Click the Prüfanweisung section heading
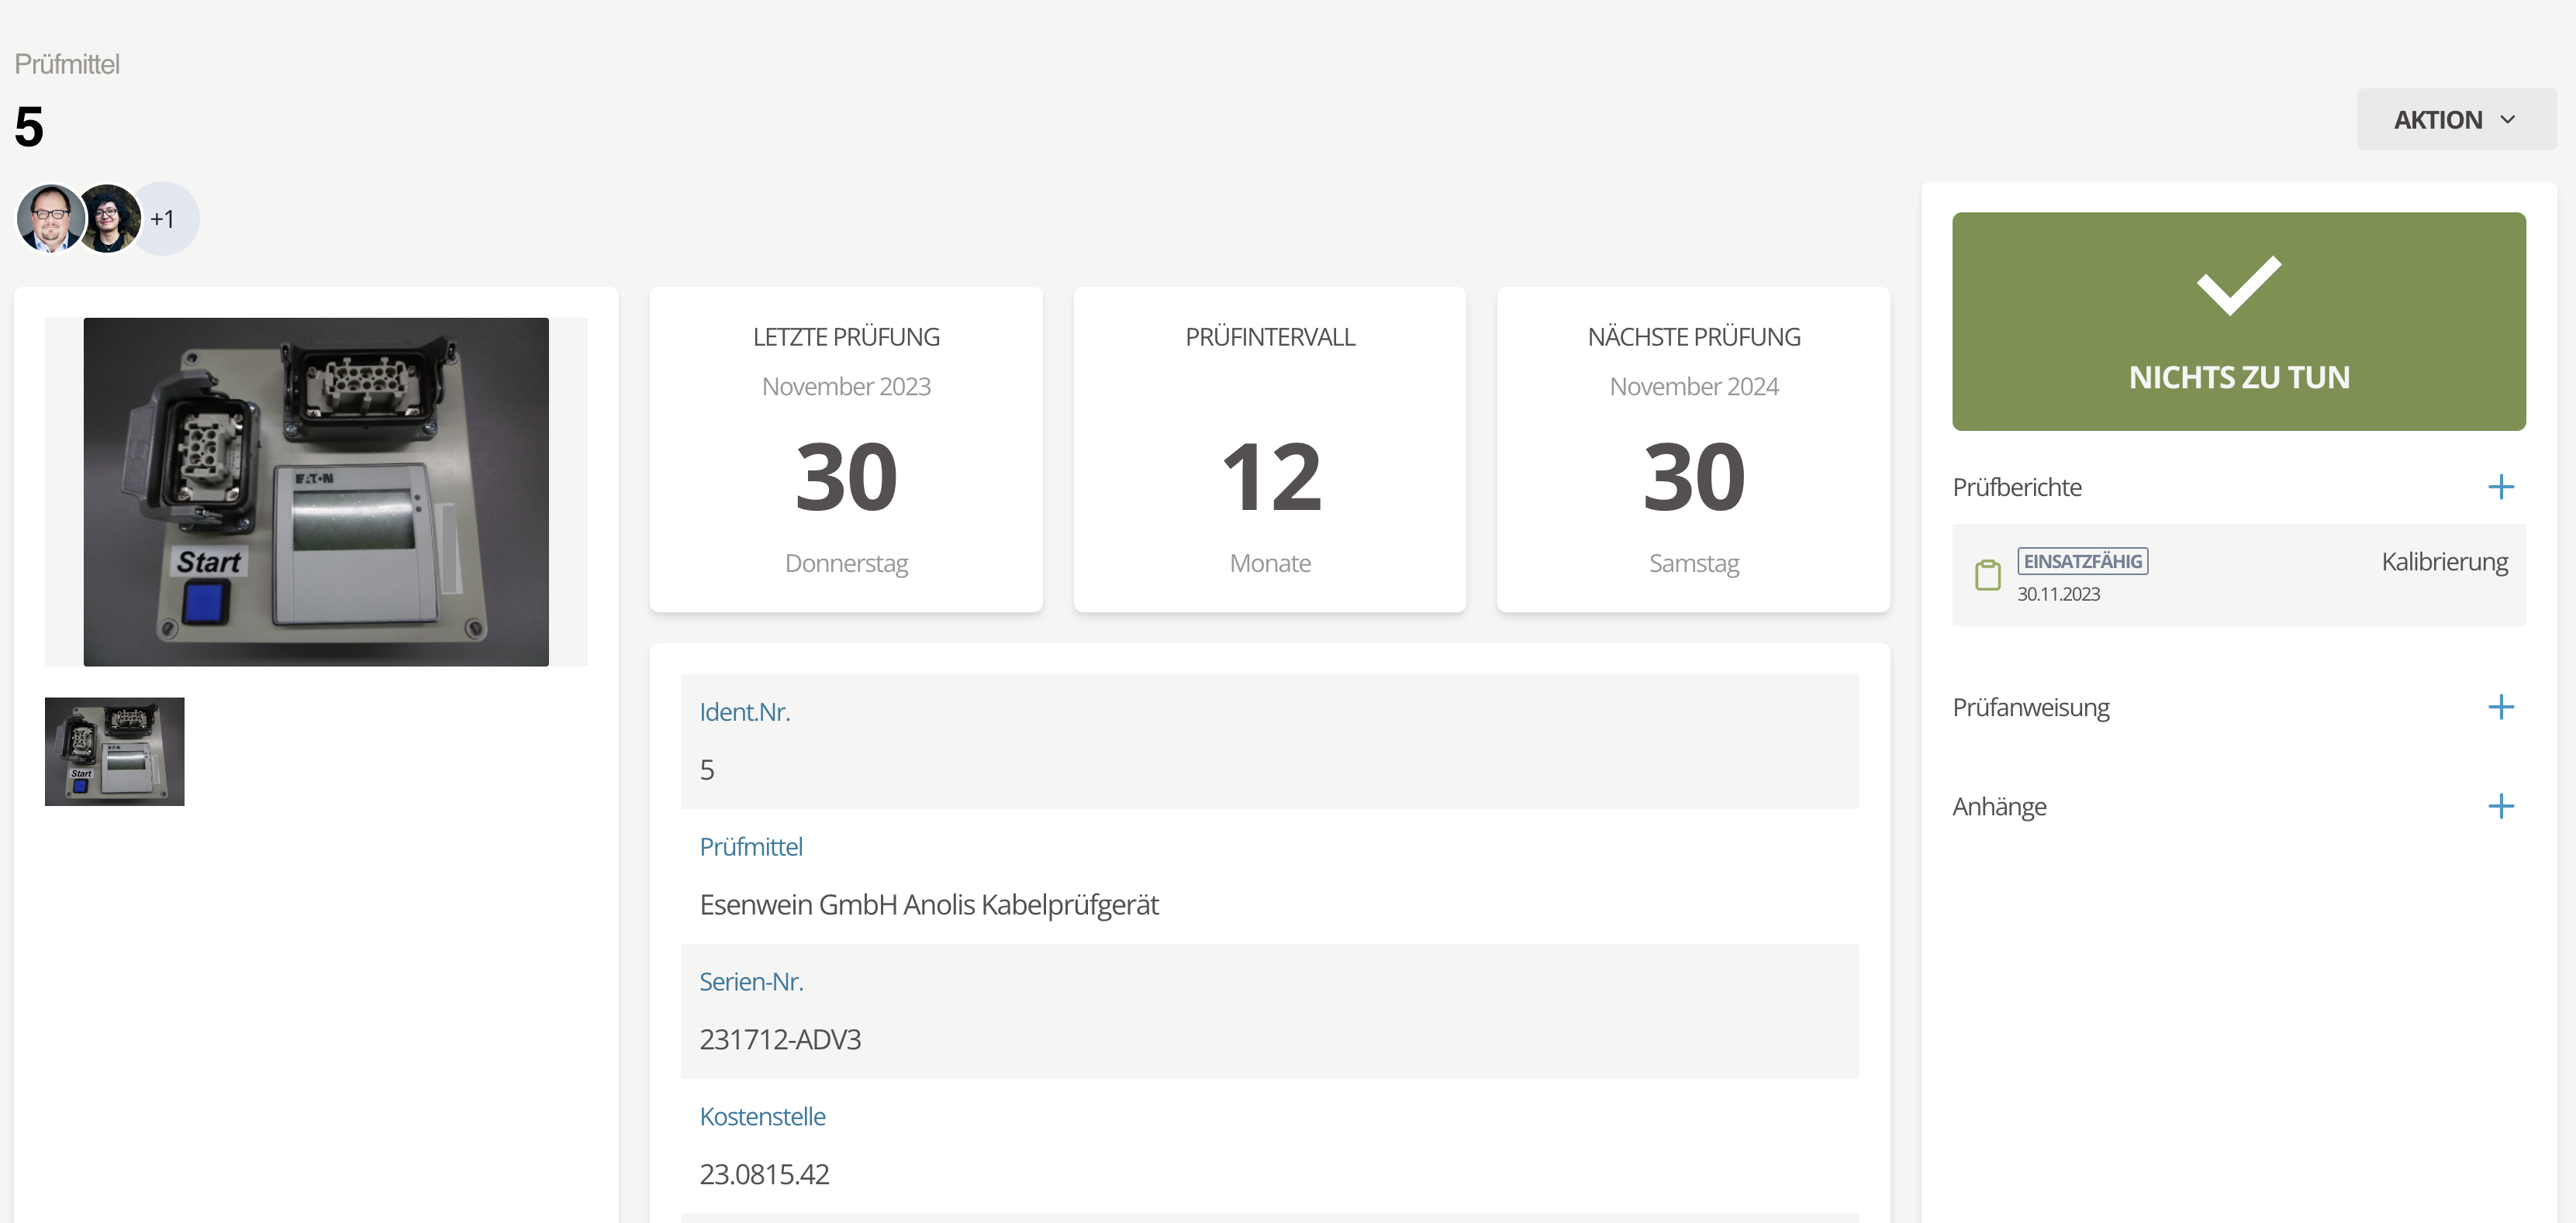2576x1223 pixels. click(2031, 708)
